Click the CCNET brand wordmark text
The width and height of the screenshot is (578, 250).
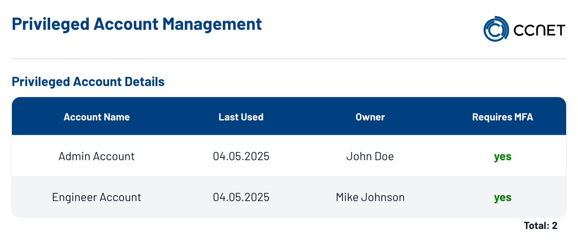[x=539, y=30]
